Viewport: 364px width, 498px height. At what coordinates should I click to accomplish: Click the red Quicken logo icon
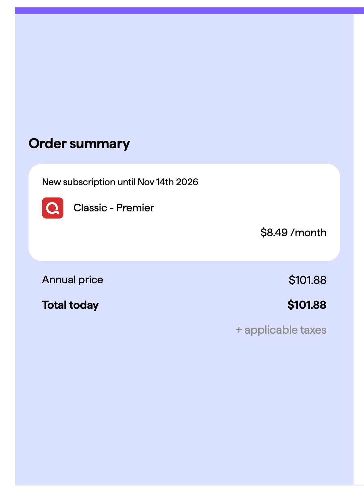point(53,208)
